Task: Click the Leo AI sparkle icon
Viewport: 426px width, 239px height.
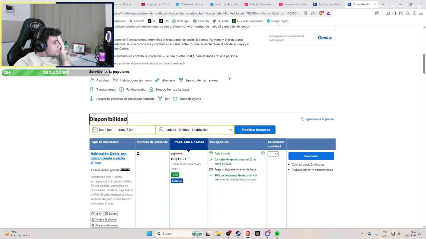Action: pos(408,13)
